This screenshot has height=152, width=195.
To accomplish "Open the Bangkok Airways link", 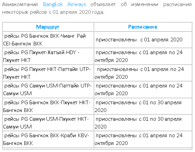I will coord(64,4).
